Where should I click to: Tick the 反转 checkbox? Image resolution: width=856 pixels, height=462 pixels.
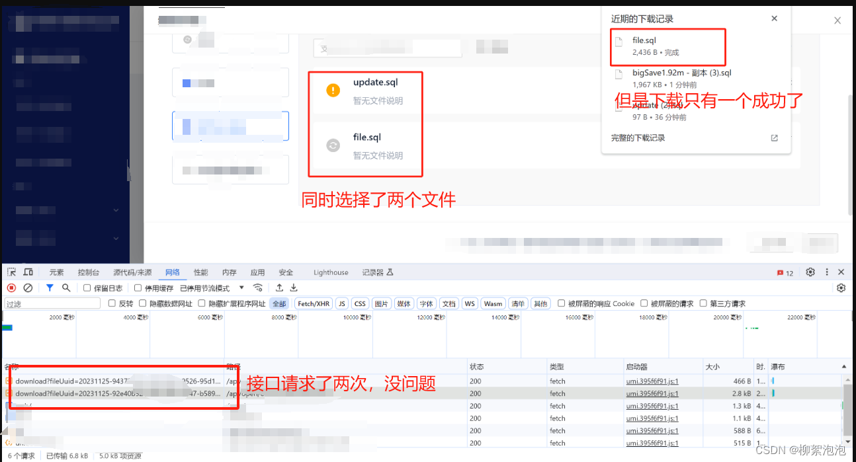[112, 304]
